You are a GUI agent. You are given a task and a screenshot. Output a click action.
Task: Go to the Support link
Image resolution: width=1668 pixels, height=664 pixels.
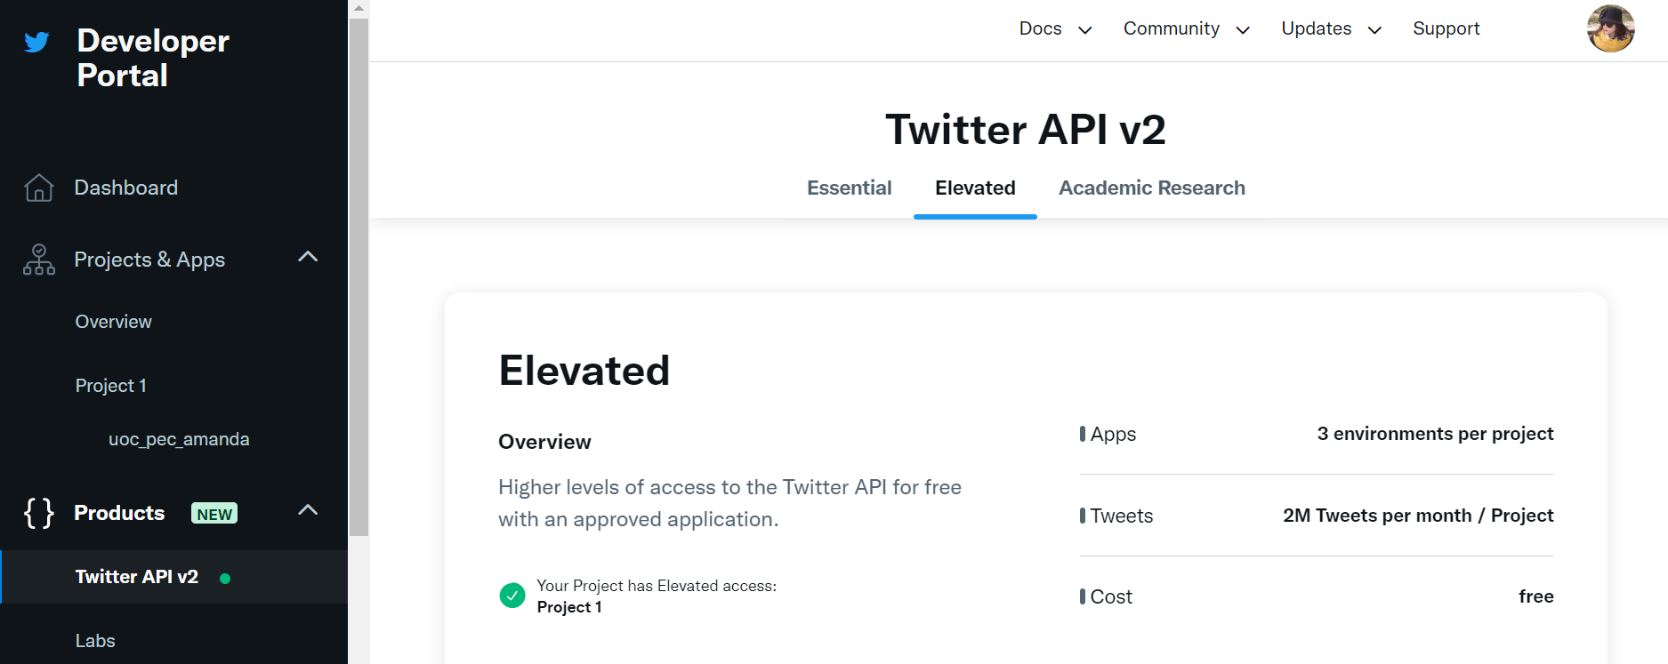point(1446,28)
